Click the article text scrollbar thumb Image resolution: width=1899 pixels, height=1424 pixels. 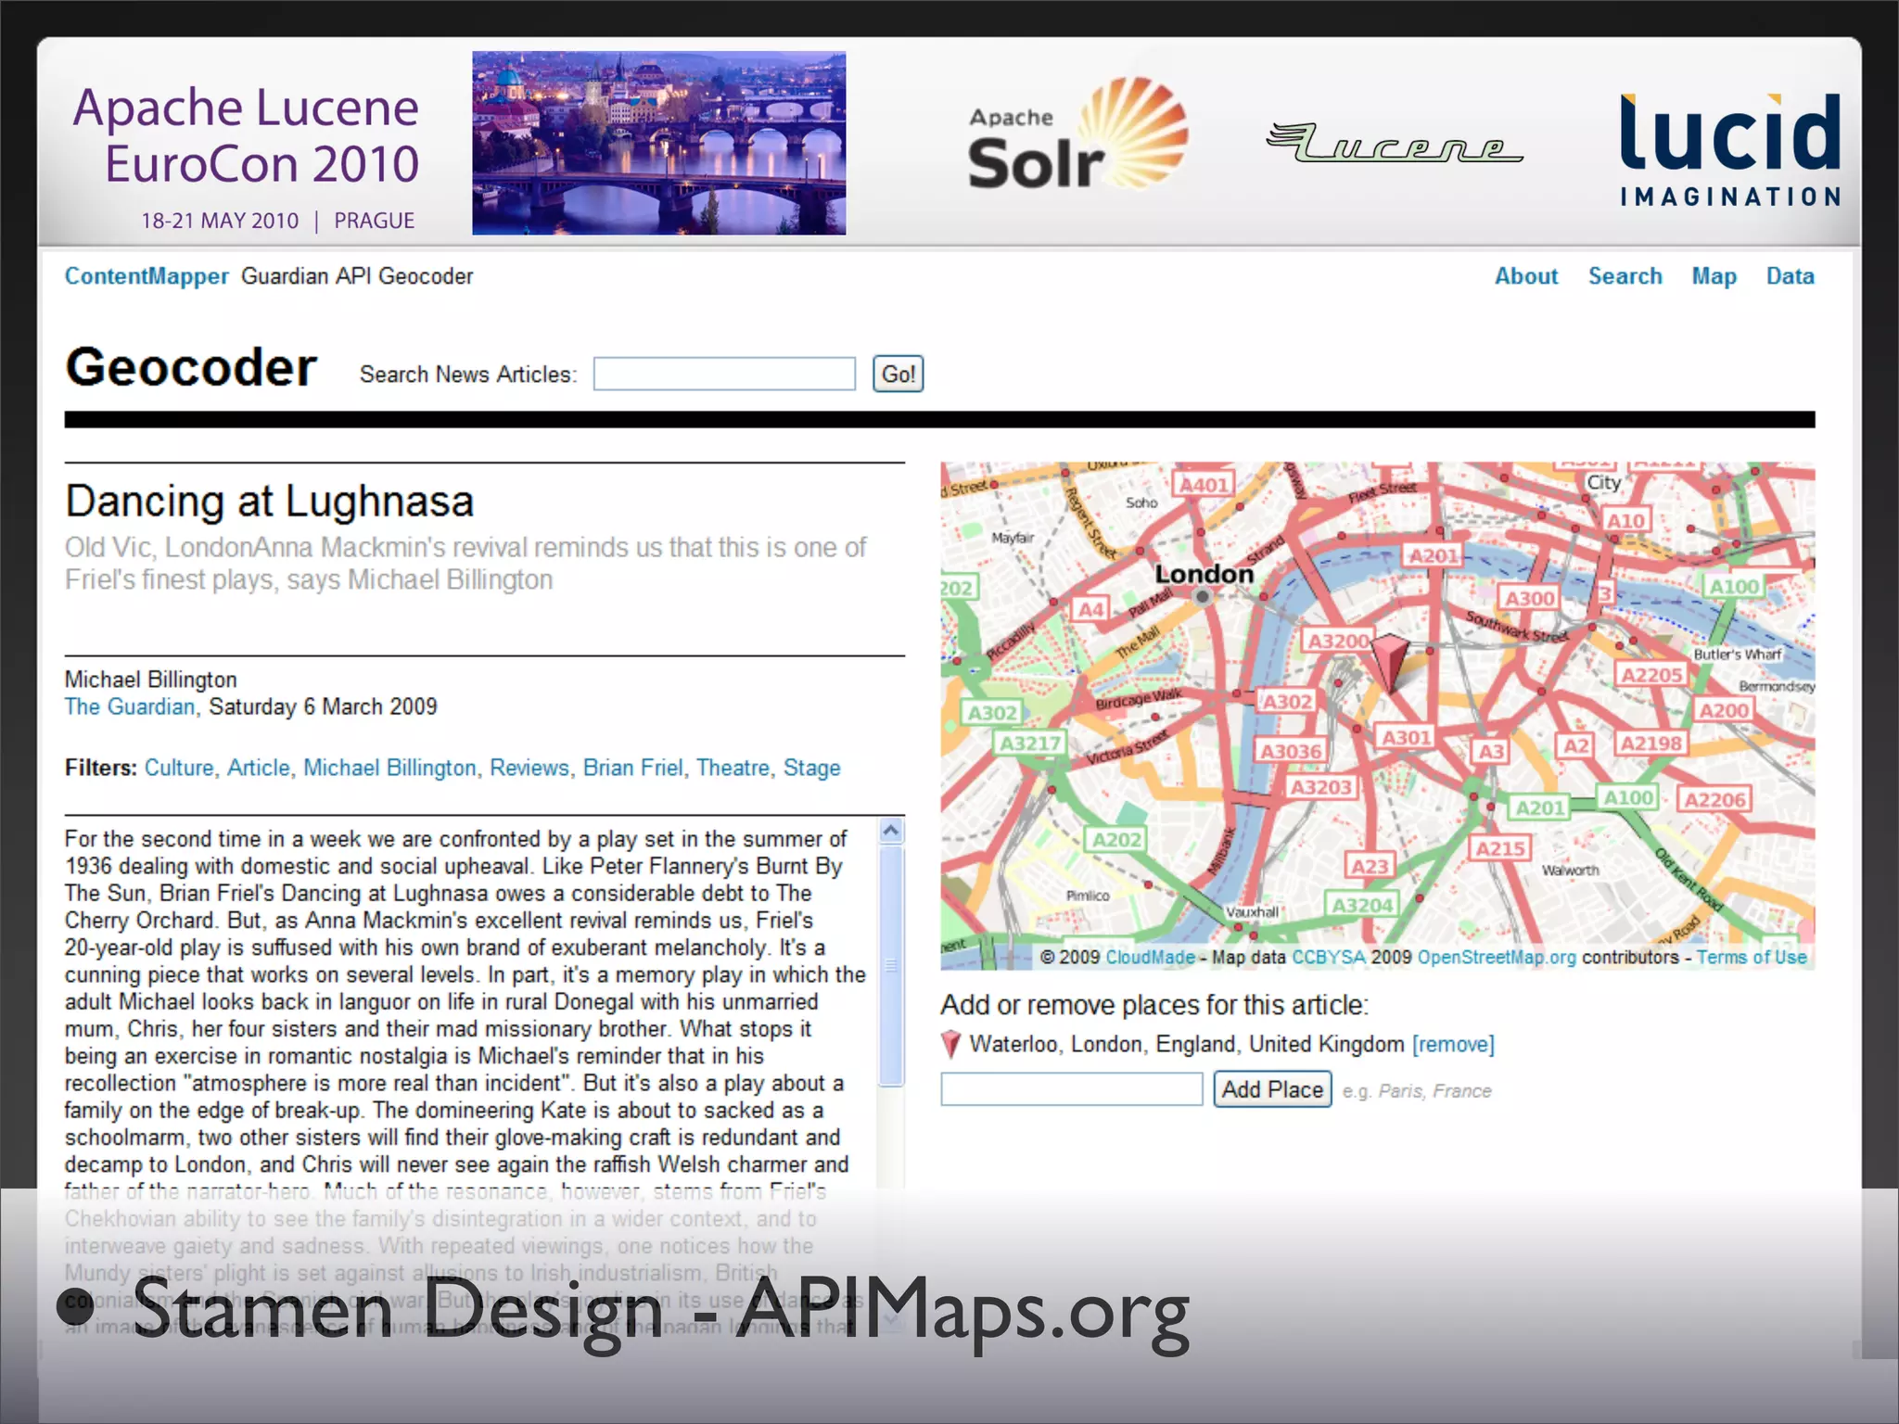point(891,965)
